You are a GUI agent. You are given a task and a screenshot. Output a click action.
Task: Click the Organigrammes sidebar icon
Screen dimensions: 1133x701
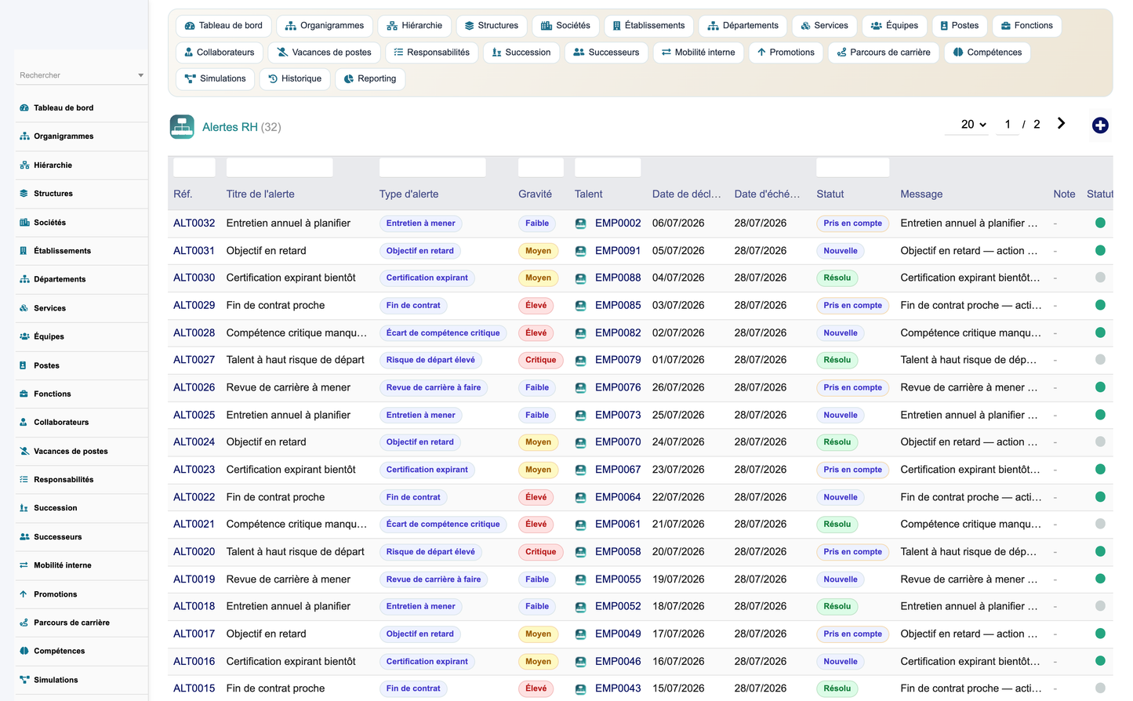24,136
